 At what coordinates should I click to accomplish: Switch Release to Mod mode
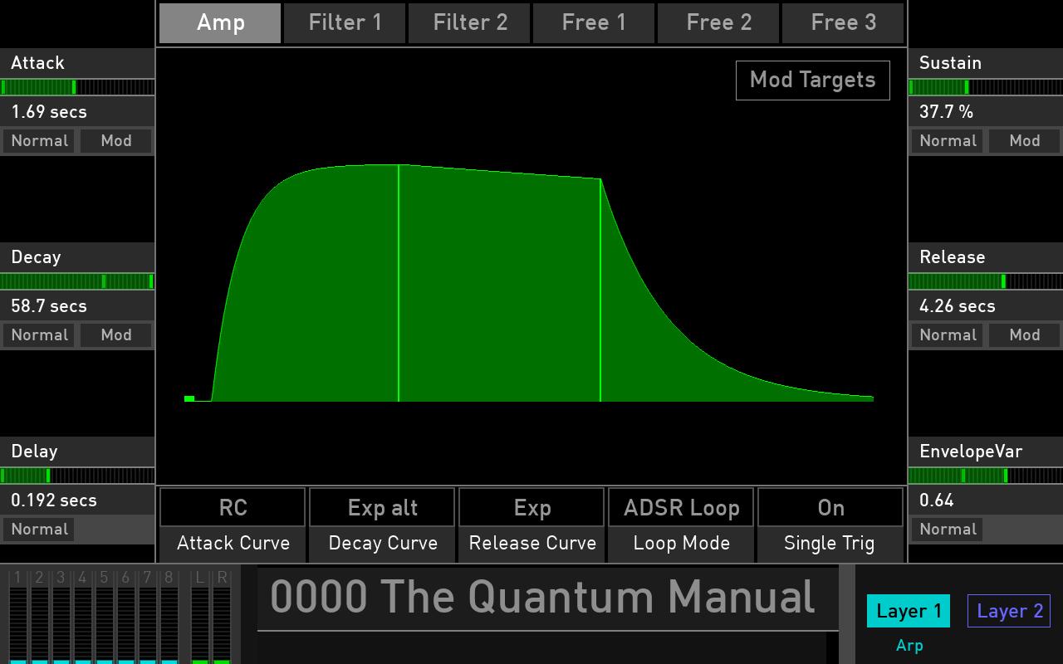point(1024,334)
